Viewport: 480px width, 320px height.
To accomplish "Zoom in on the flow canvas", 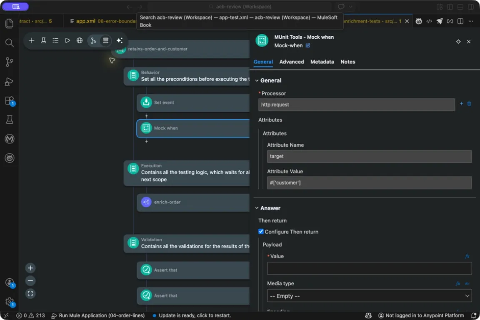I will point(30,268).
